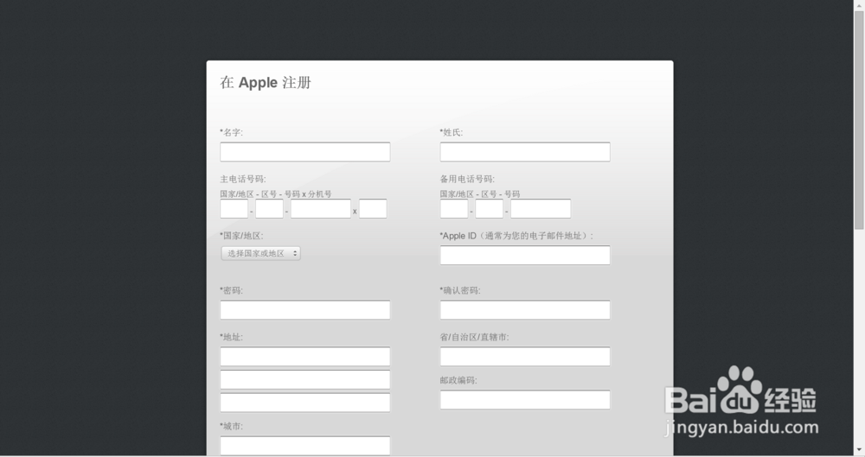This screenshot has height=457, width=865.
Task: Click the 在 Apple 注册 heading text
Action: pyautogui.click(x=266, y=83)
